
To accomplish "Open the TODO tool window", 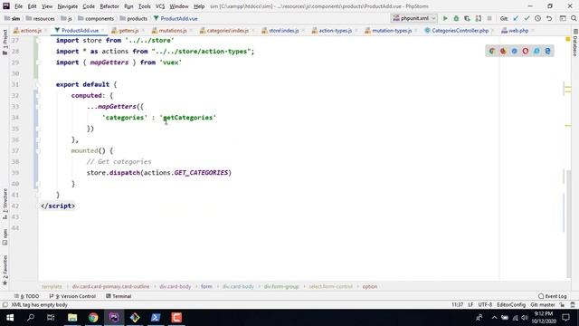I will point(26,296).
